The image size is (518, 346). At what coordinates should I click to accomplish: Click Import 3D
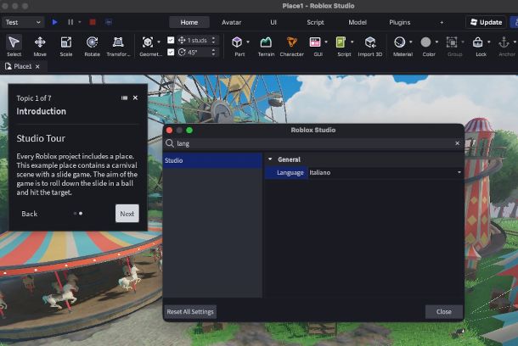tap(370, 46)
